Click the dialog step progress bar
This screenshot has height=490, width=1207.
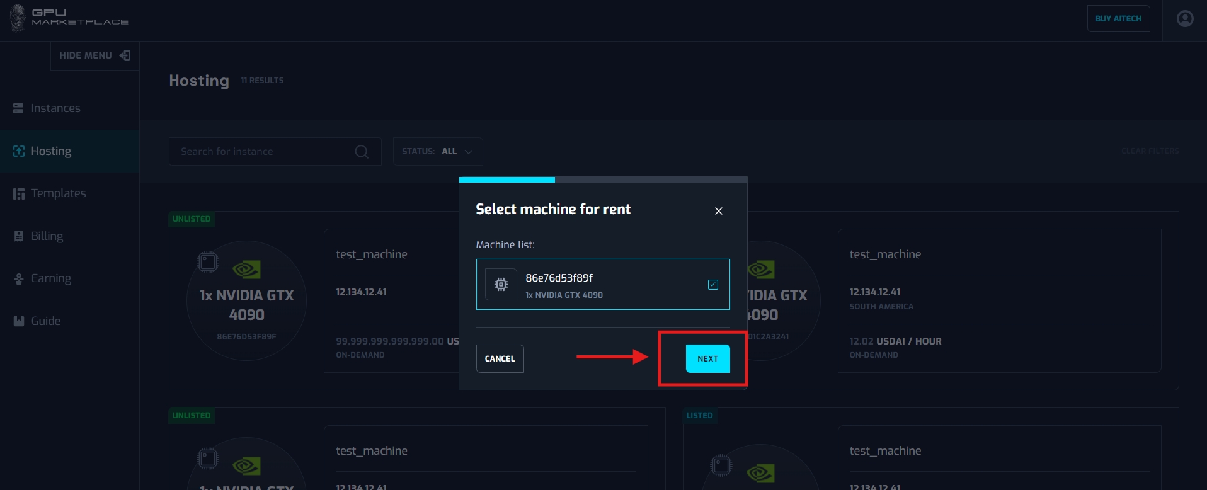point(602,180)
